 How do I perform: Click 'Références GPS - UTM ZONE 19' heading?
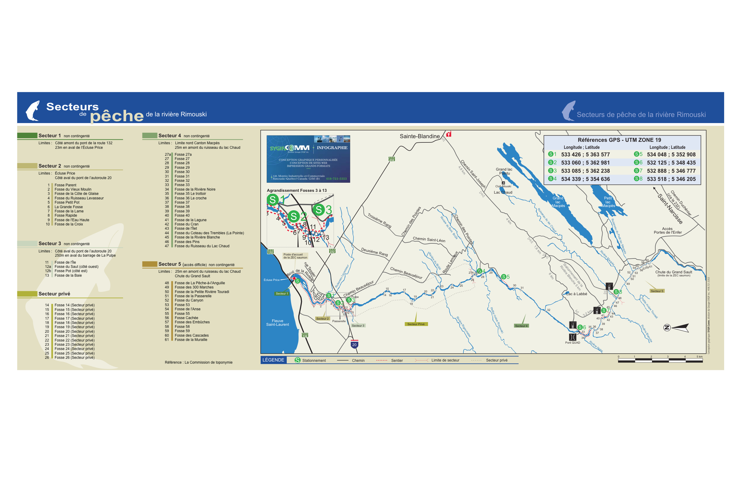[x=619, y=140]
